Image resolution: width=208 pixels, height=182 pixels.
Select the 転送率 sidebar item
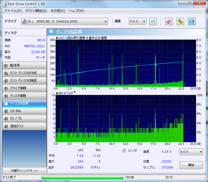click(24, 66)
